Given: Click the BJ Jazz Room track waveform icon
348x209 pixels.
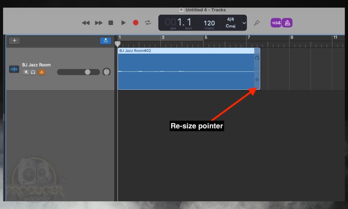Looking at the screenshot, I should click(14, 69).
